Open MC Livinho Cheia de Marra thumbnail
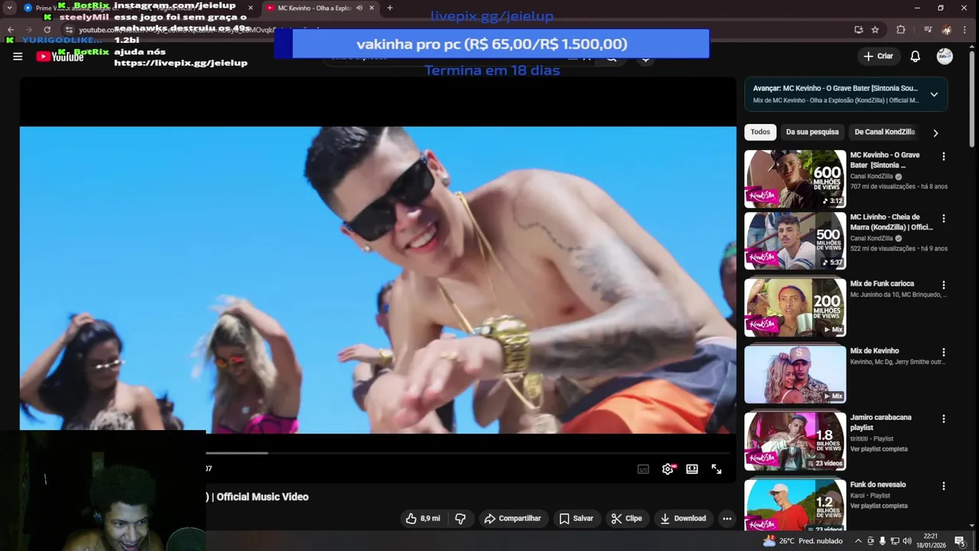 795,241
